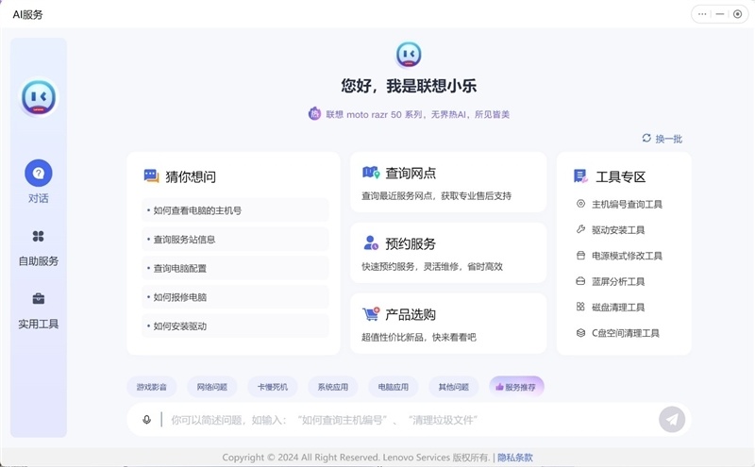The width and height of the screenshot is (755, 467).
Task: Open 实用工具 toolbox sidebar icon
Action: coord(39,299)
